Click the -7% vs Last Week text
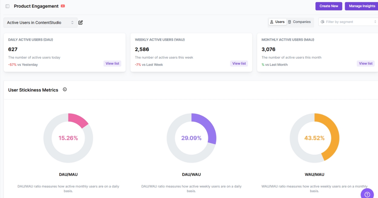 point(149,65)
